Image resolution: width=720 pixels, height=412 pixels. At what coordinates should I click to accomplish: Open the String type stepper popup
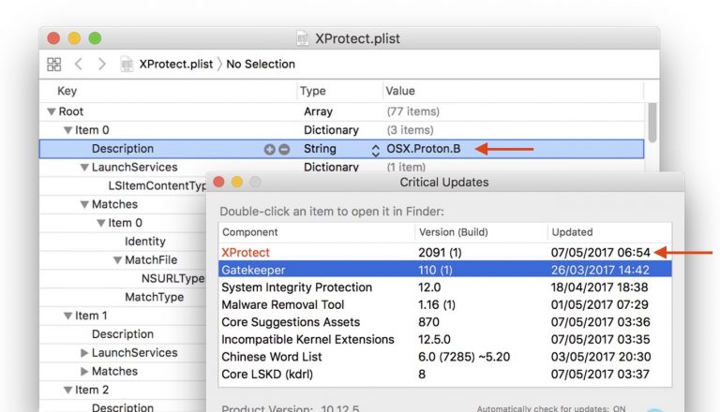376,149
